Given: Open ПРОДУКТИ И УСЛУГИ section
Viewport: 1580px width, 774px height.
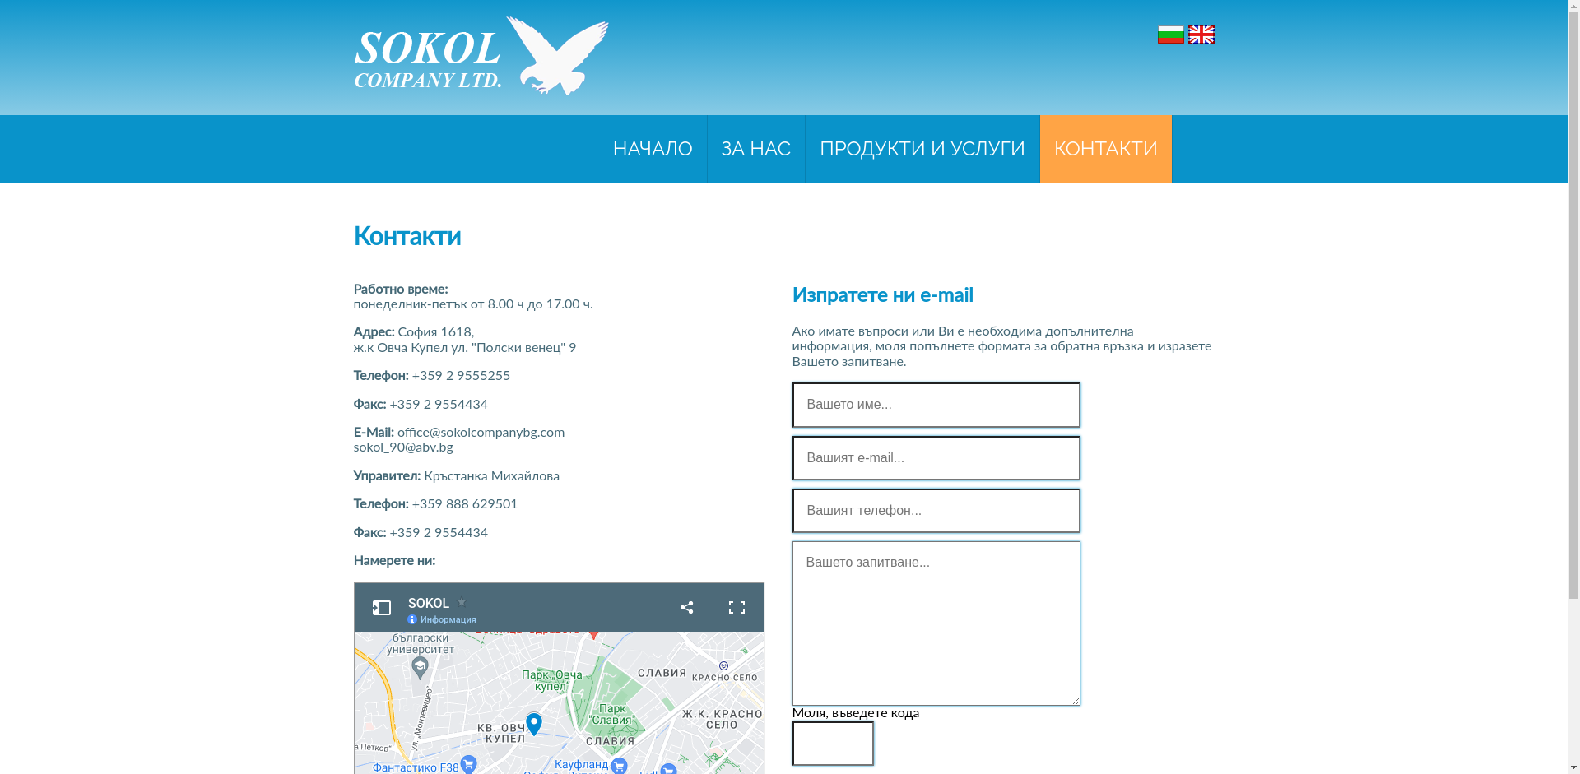Looking at the screenshot, I should [922, 149].
